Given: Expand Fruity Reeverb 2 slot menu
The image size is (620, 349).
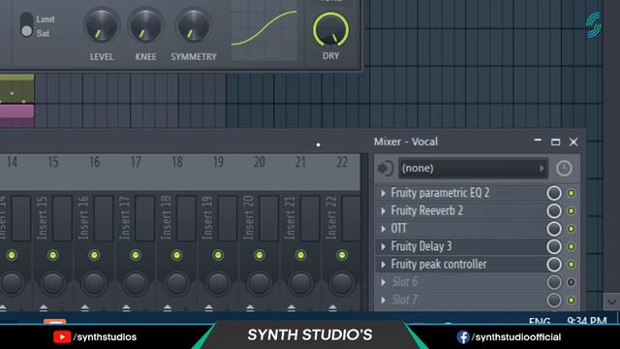Looking at the screenshot, I should 384,211.
